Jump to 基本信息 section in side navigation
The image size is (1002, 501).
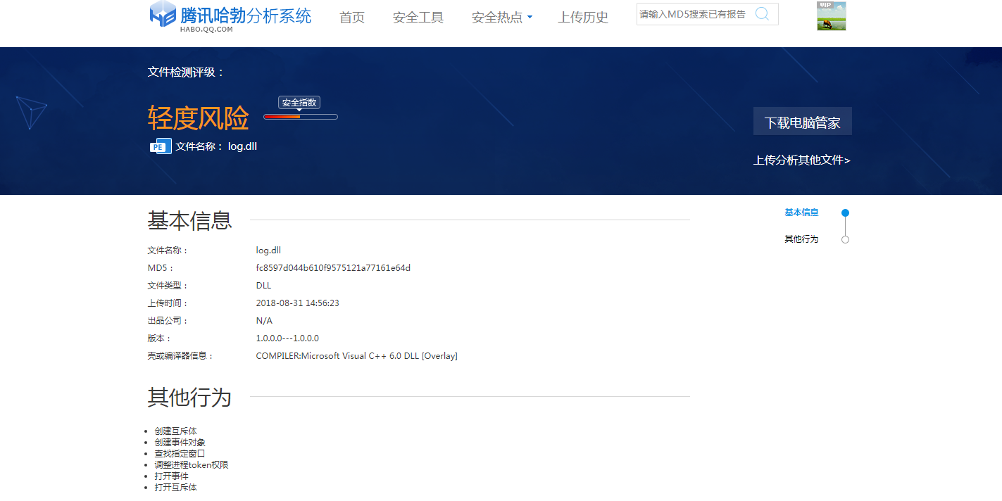point(802,213)
